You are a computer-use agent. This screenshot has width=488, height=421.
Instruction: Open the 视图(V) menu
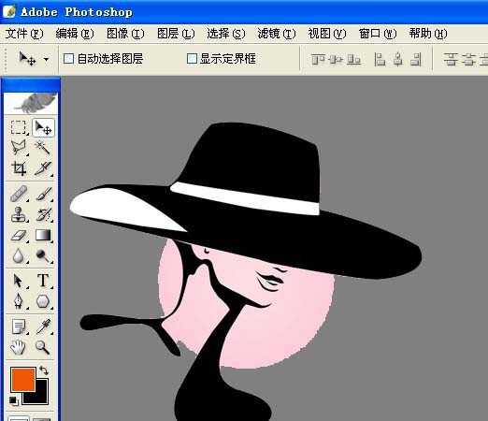(327, 34)
